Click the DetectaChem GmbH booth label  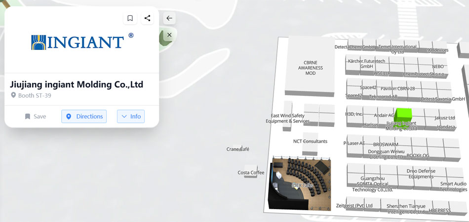(355, 47)
